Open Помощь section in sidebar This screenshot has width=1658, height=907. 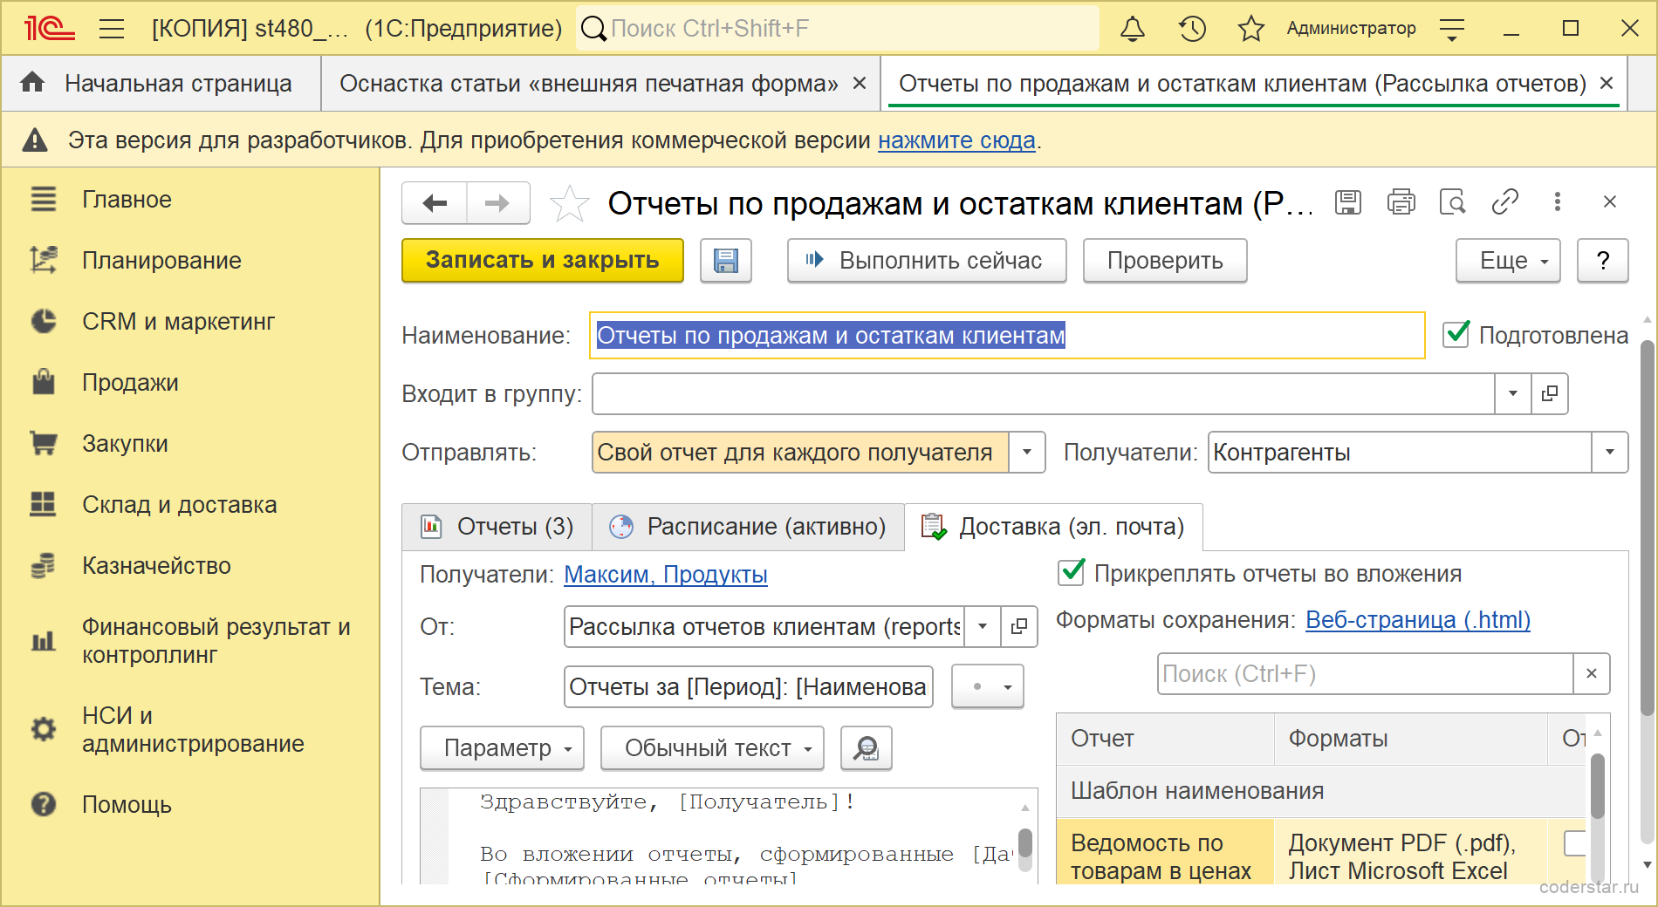pos(127,805)
